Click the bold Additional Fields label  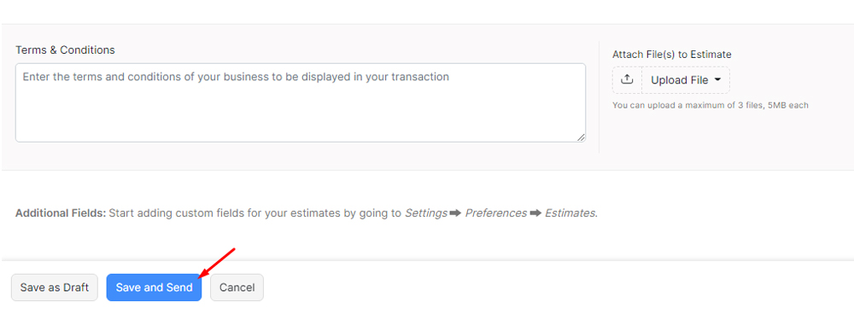(61, 213)
